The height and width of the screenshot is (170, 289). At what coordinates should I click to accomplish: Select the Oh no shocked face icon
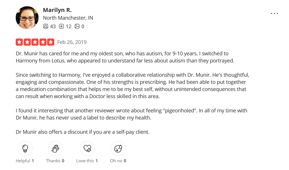(118, 149)
